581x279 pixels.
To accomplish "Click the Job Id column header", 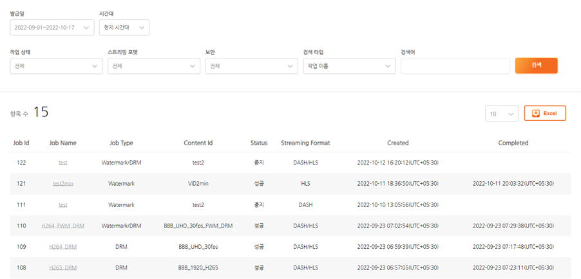I will point(21,143).
